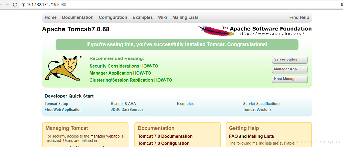This screenshot has height=147, width=343.
Task: Open Configuration in the navigation bar
Action: (113, 17)
